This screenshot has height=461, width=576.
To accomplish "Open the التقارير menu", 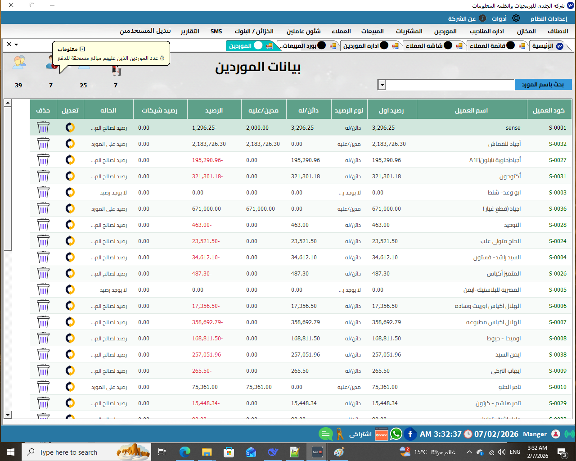I will coord(190,32).
